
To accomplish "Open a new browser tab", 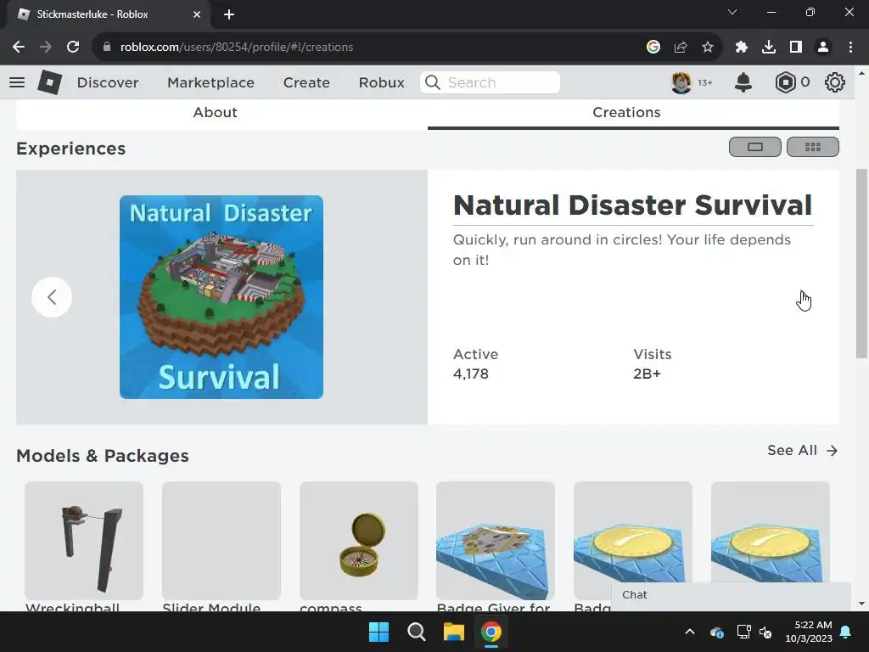I will tap(229, 14).
